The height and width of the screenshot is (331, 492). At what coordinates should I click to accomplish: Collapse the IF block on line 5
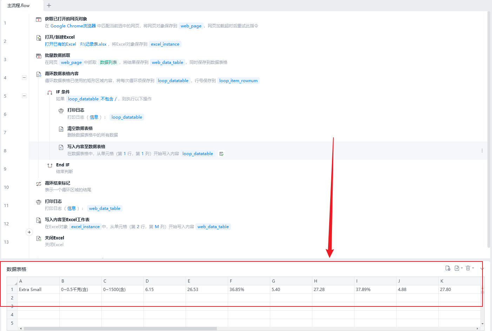(x=24, y=96)
